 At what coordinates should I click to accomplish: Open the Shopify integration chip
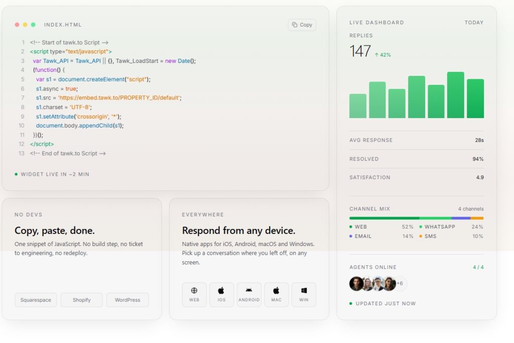(82, 300)
